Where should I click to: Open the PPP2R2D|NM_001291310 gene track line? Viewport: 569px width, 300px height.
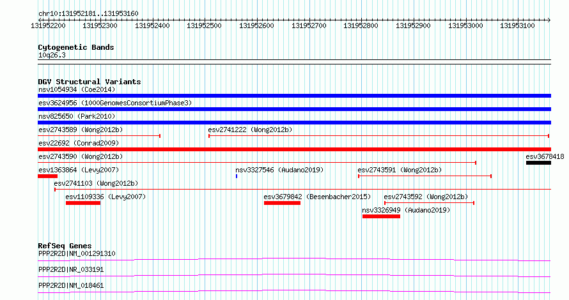(294, 259)
